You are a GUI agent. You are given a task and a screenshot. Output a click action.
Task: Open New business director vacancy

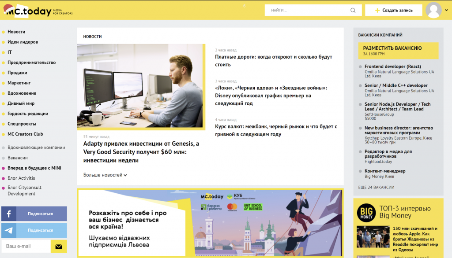pos(399,130)
